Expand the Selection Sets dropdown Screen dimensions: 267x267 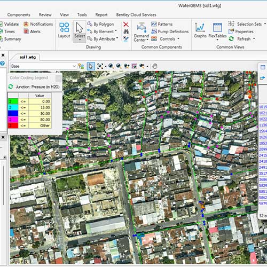tap(265, 23)
